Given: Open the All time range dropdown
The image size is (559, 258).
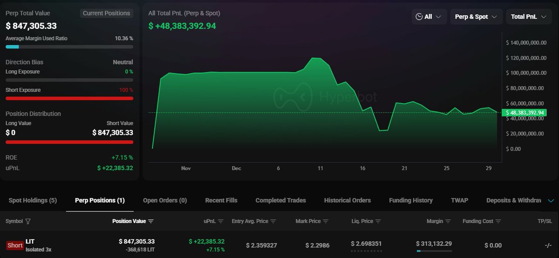Looking at the screenshot, I should 429,17.
